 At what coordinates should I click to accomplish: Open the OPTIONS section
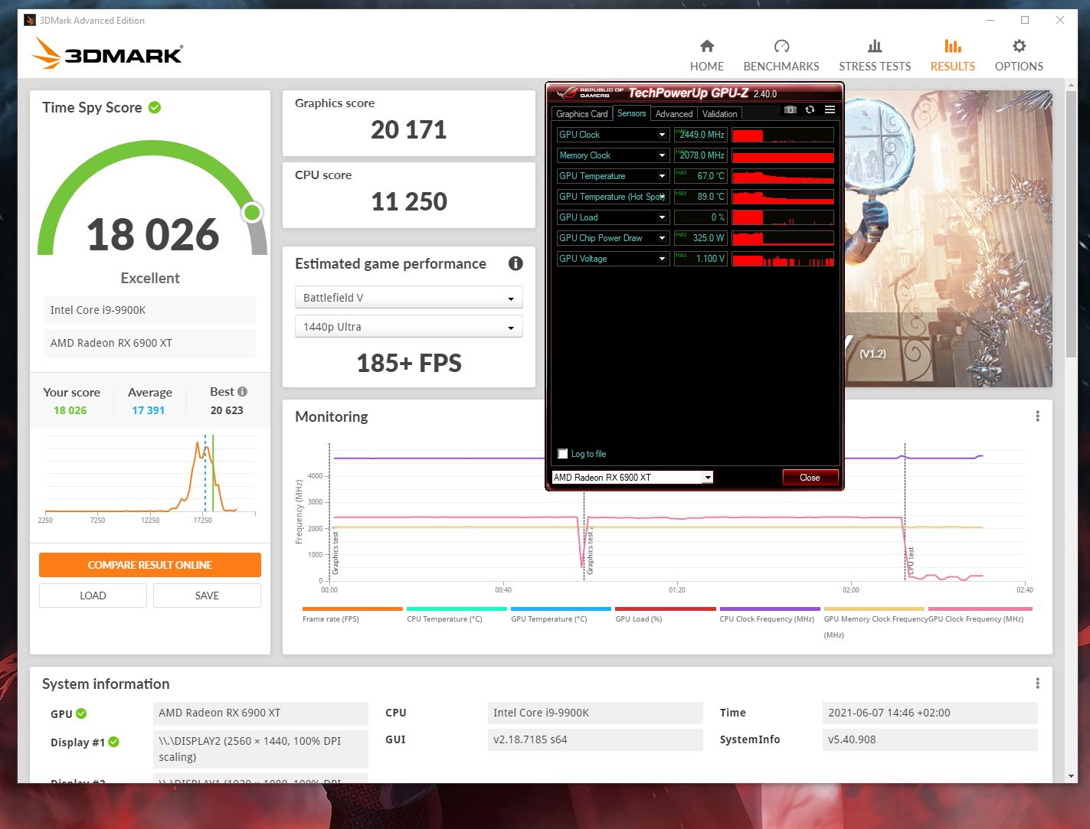click(1019, 55)
